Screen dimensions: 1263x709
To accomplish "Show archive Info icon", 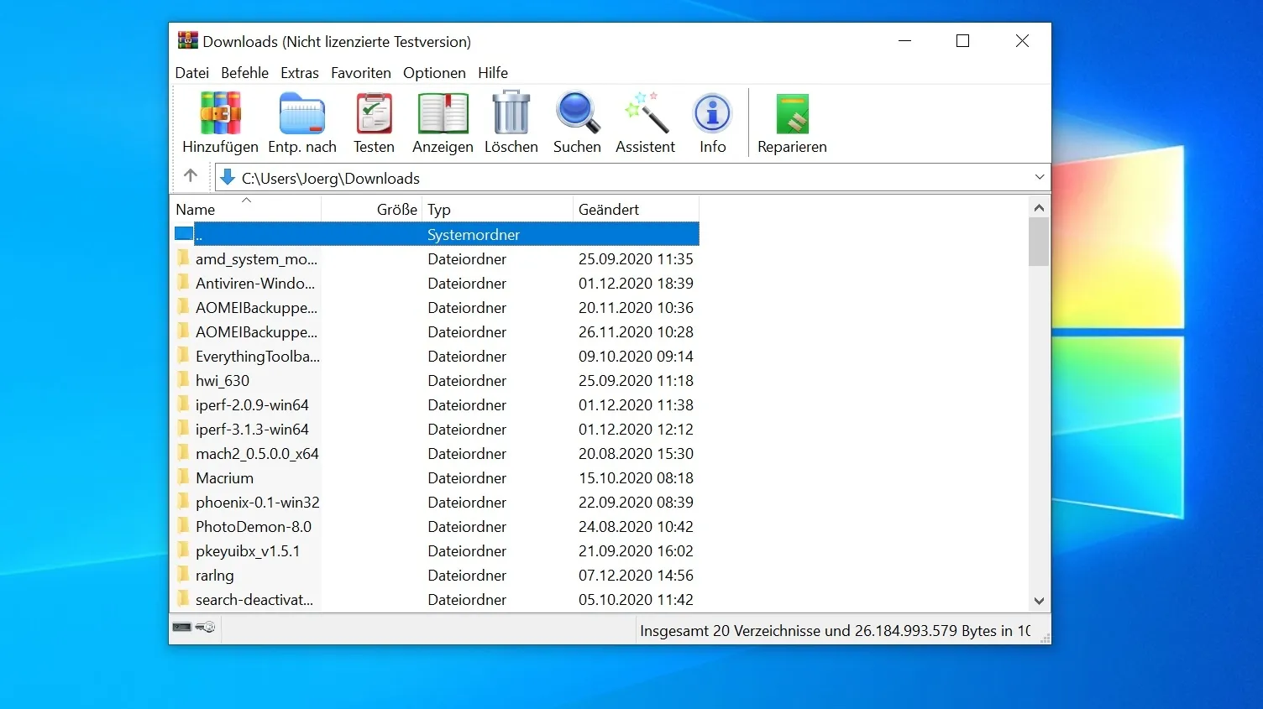I will (712, 123).
